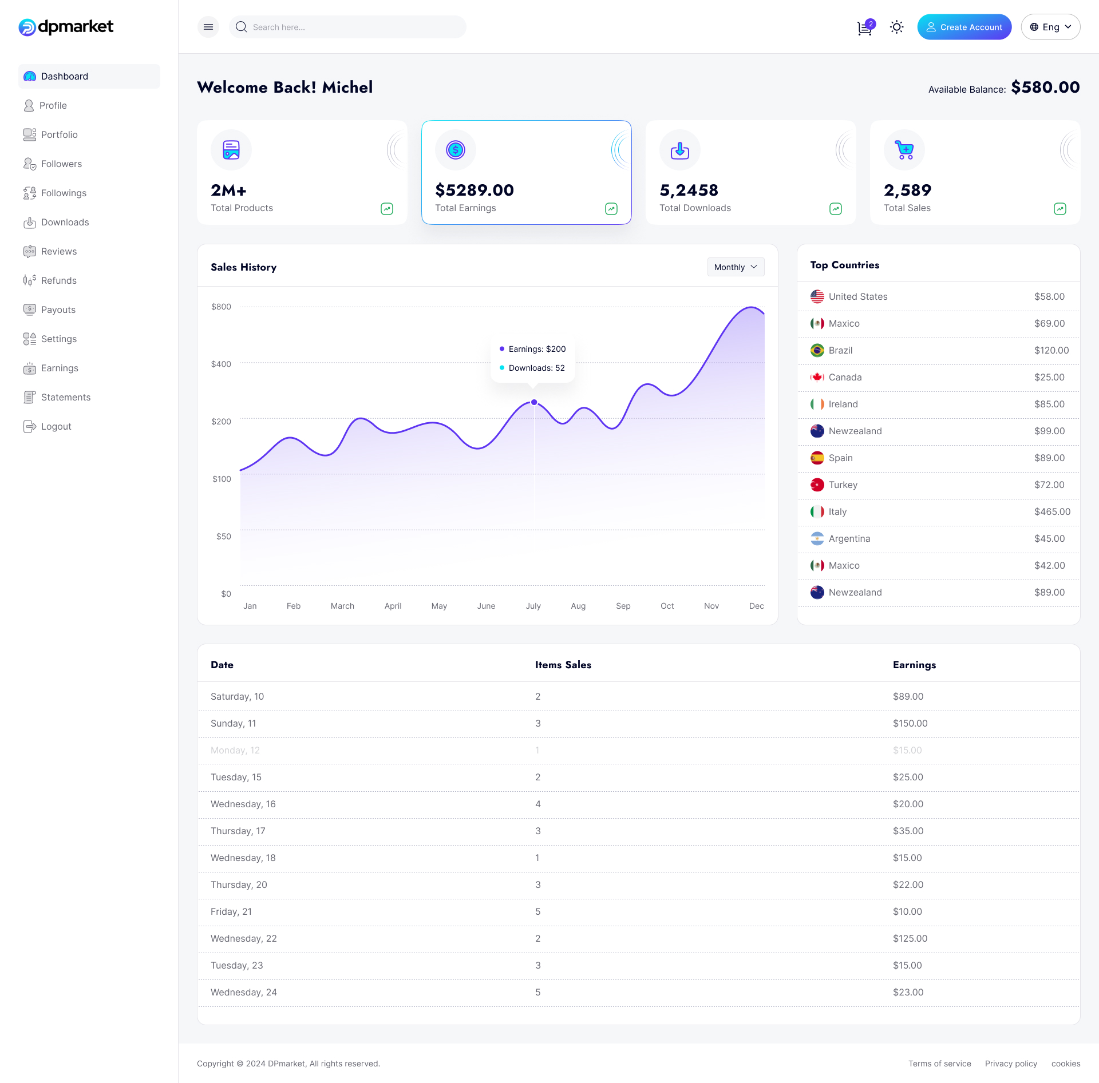Click the Total Sales trend indicator

[x=1060, y=209]
